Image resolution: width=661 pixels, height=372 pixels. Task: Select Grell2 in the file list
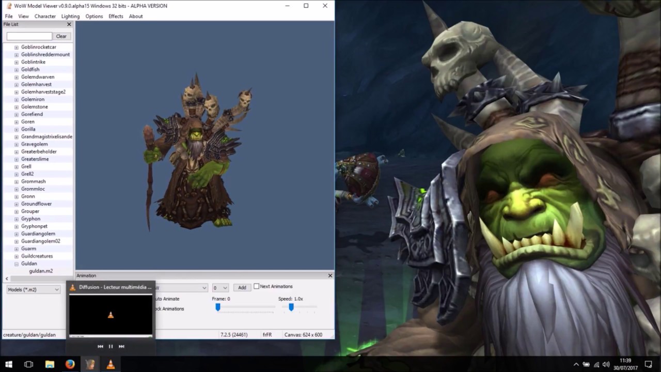(x=27, y=174)
